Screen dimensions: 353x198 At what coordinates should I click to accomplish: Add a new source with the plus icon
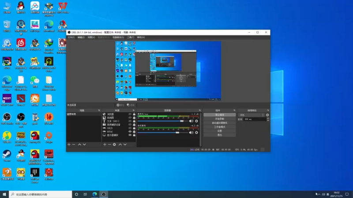click(x=105, y=145)
